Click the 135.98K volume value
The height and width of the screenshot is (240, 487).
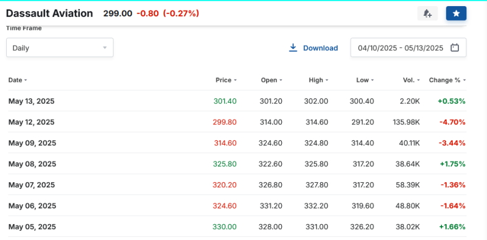(406, 122)
